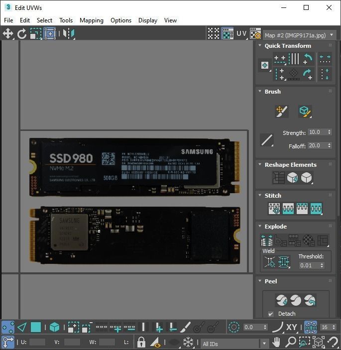Click Rotate 90 degrees clockwise icon
The height and width of the screenshot is (350, 341).
click(x=308, y=74)
